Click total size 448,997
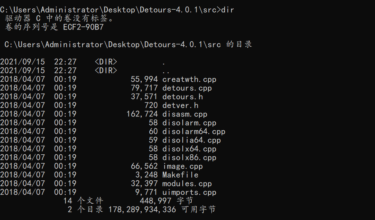Image resolution: width=375 pixels, height=220 pixels. [156, 201]
